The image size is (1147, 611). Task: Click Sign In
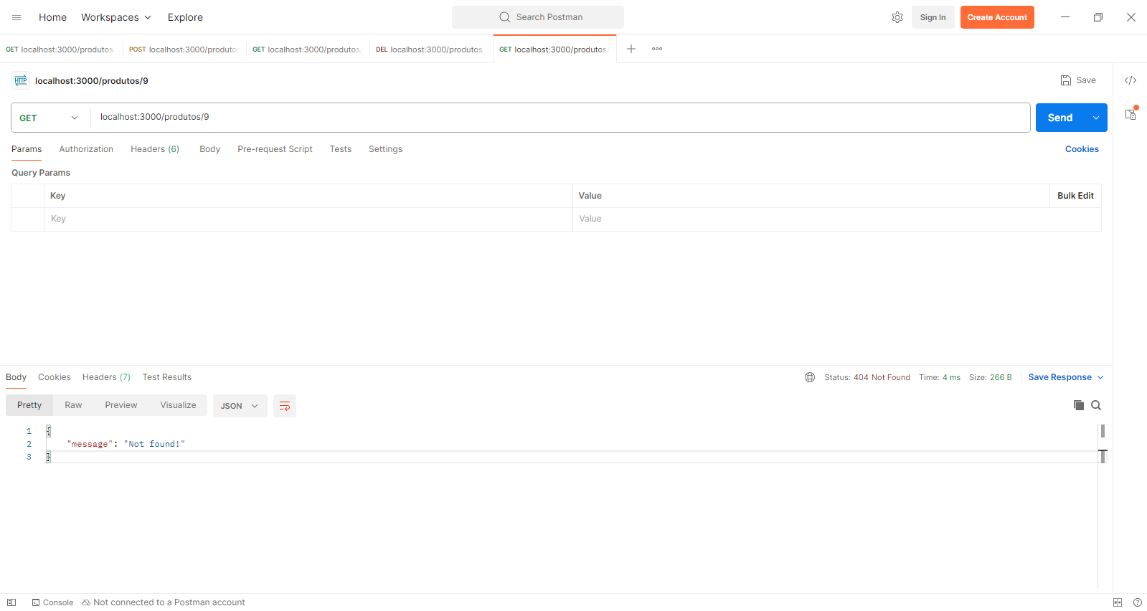(933, 17)
